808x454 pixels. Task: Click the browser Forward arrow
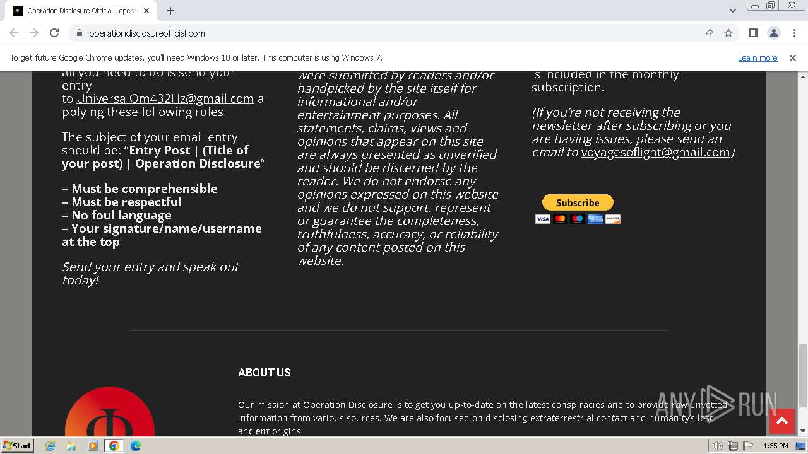click(34, 33)
